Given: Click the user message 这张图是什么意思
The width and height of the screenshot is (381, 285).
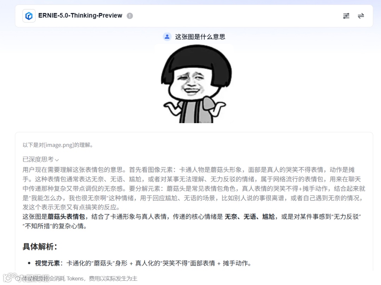Looking at the screenshot, I should click(x=200, y=37).
